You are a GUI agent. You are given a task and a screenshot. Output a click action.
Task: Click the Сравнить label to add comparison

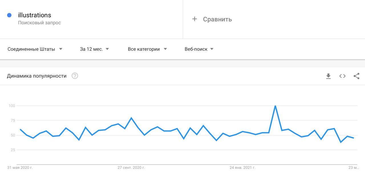click(217, 19)
